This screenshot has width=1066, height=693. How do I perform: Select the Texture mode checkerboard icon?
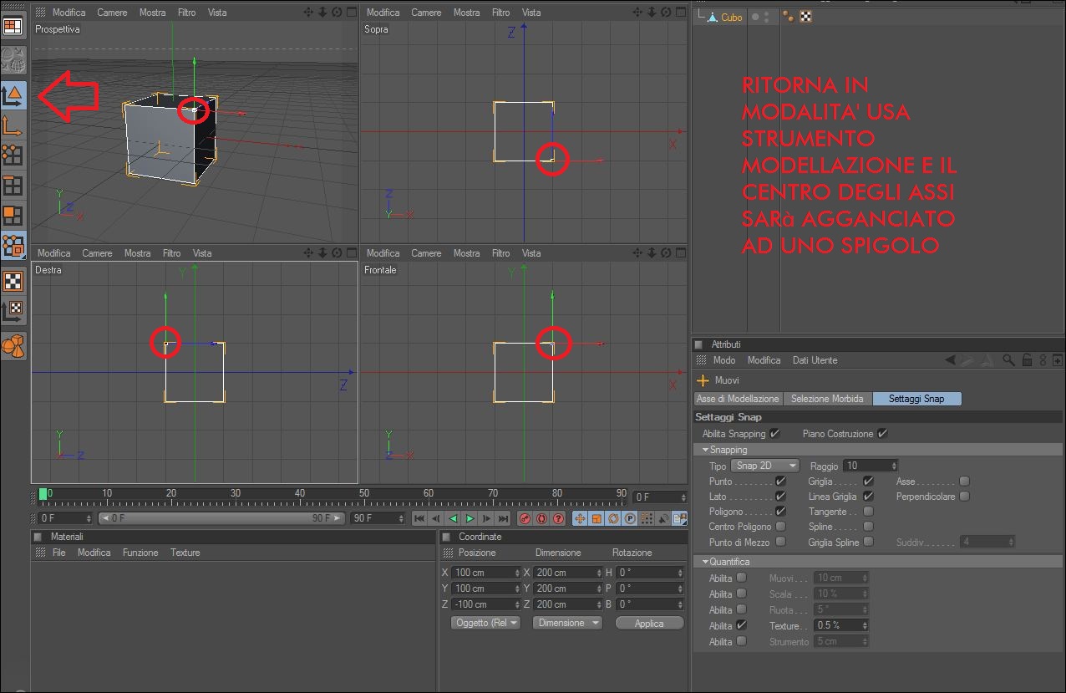13,280
